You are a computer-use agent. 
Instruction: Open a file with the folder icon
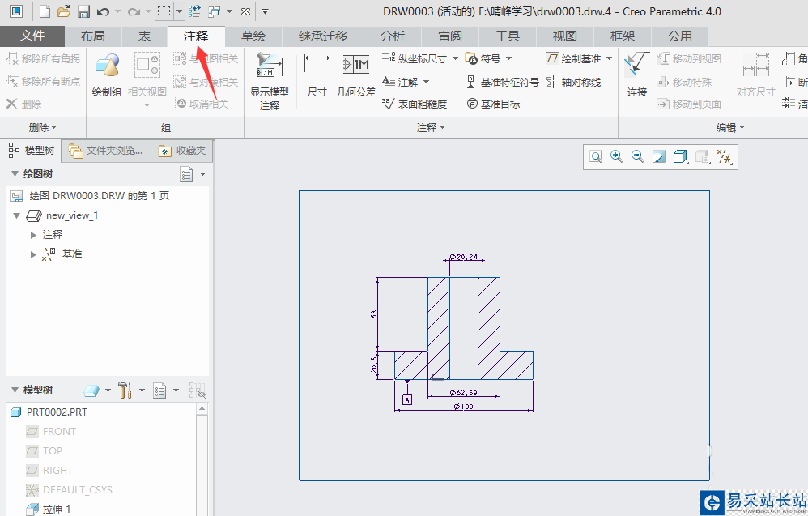64,11
